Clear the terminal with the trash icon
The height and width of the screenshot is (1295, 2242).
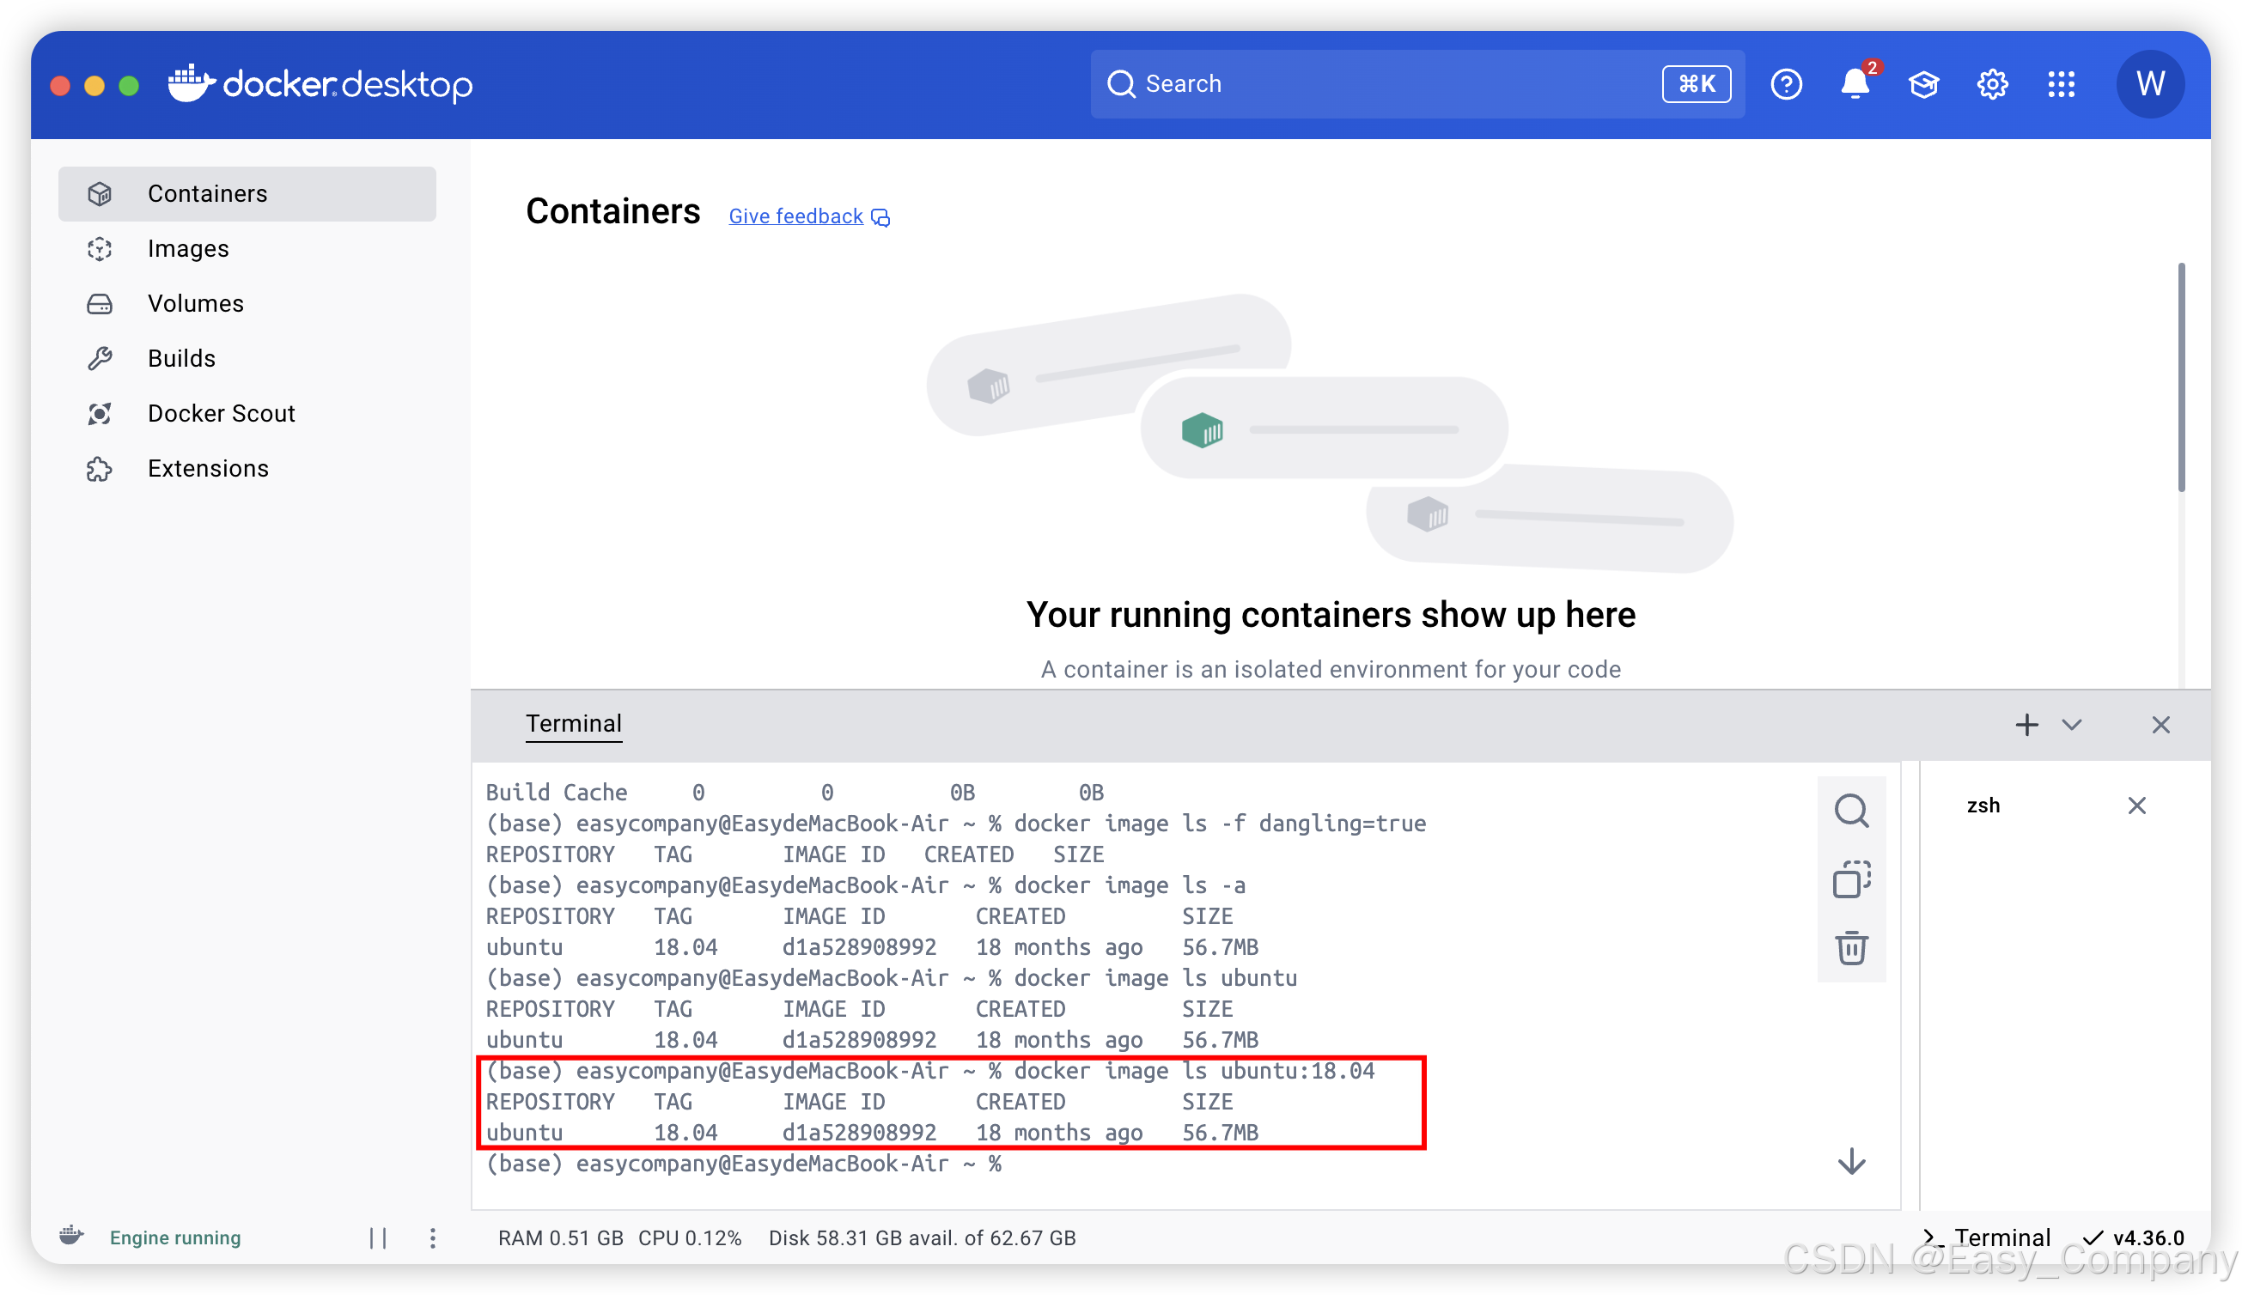[1851, 947]
